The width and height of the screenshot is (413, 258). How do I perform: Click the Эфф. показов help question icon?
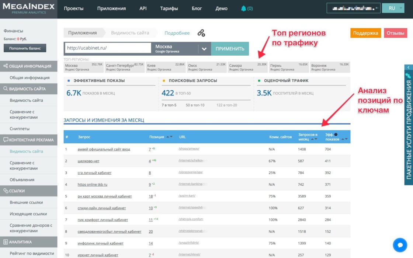336,135
